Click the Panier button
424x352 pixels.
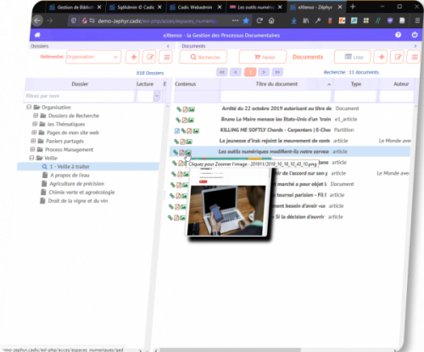click(263, 57)
